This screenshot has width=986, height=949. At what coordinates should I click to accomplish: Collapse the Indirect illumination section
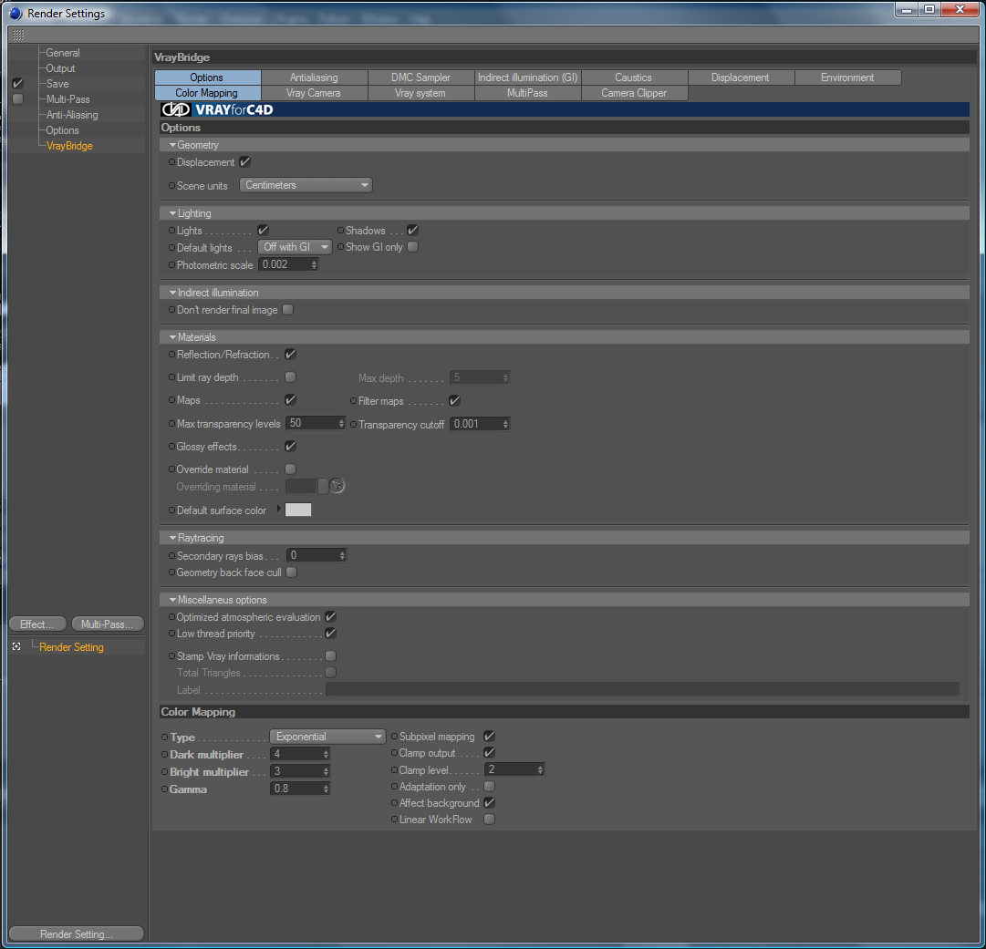pos(173,293)
